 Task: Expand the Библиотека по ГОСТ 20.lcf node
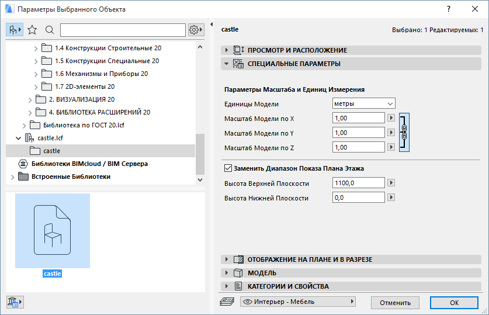tap(25, 126)
